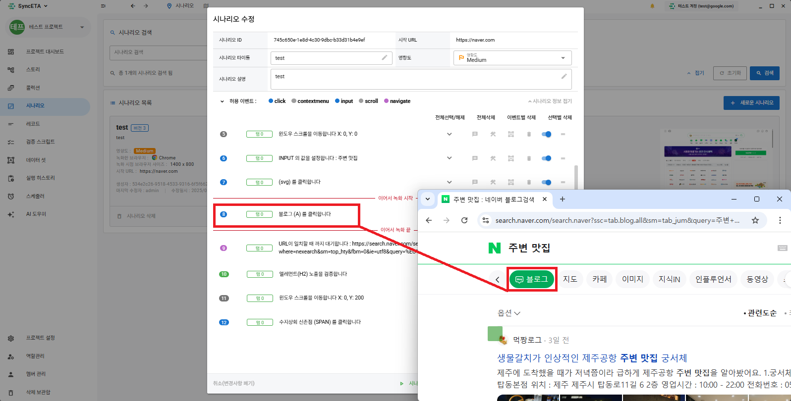Collapse scenario info via 시나리오 정보 접기
Screen dimensions: 791x401
(x=550, y=101)
